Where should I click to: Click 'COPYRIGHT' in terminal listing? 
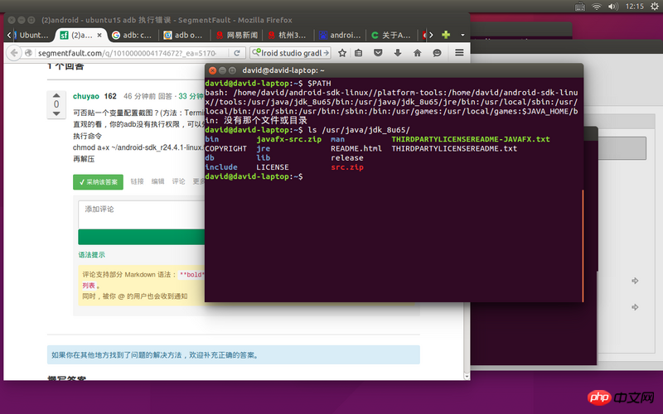pyautogui.click(x=225, y=149)
